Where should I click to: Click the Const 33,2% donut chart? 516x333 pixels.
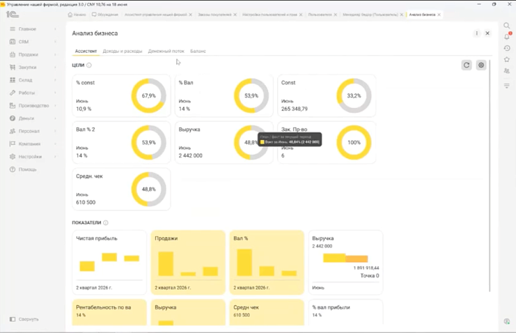354,96
